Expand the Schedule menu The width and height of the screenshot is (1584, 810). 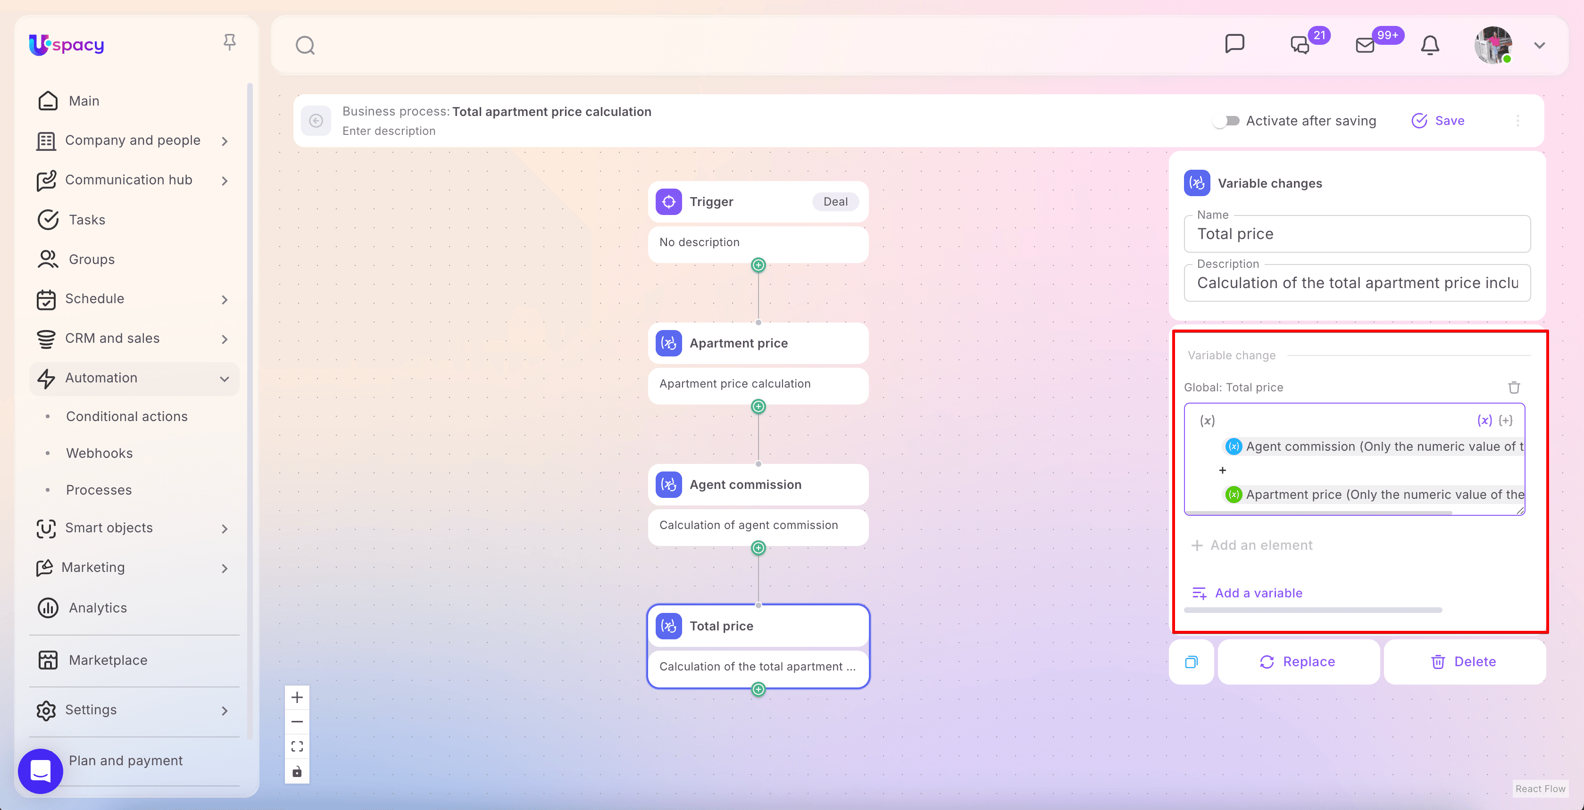click(134, 298)
